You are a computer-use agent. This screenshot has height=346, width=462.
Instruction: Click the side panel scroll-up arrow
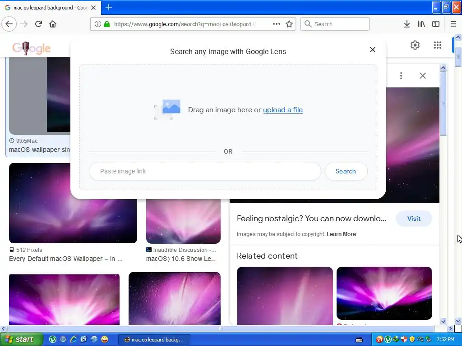click(443, 68)
